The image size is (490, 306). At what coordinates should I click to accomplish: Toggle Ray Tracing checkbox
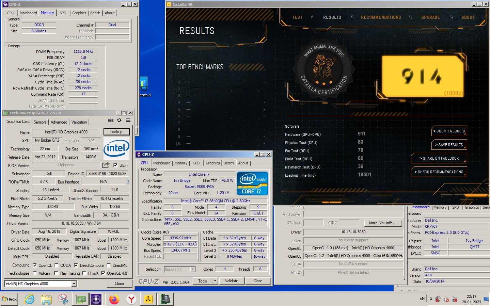[56, 273]
